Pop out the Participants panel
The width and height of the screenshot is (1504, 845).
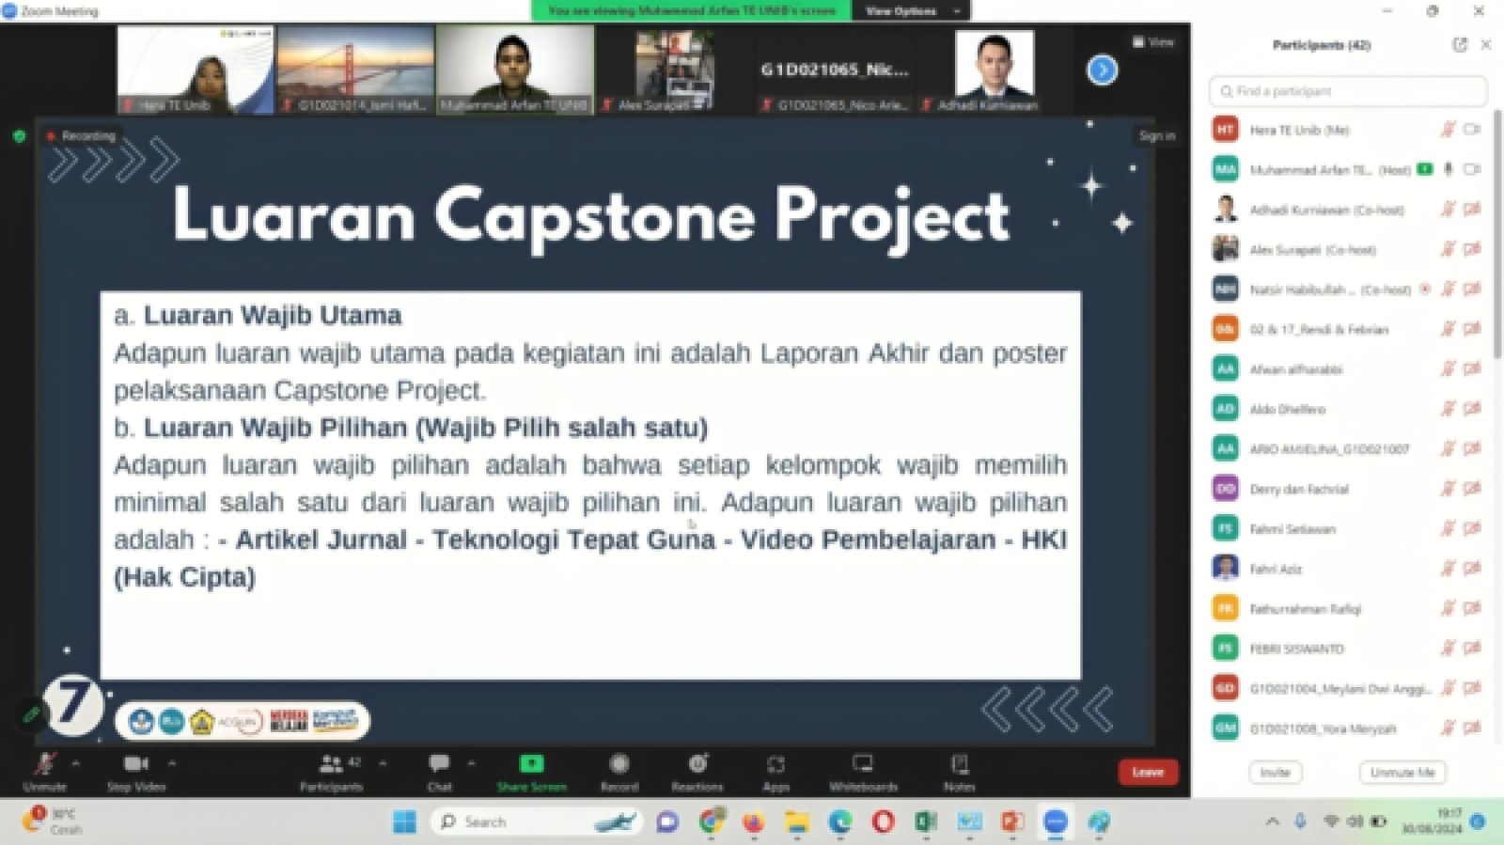(1459, 44)
